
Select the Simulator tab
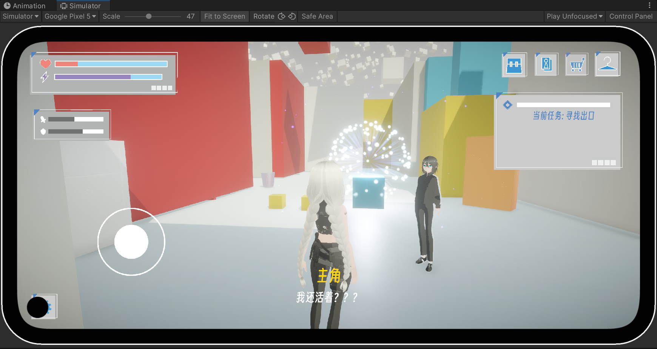(81, 6)
